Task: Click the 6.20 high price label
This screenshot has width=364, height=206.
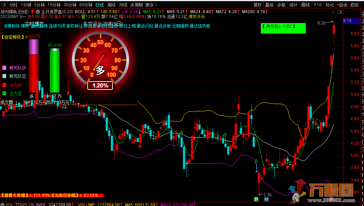Action: (x=322, y=23)
